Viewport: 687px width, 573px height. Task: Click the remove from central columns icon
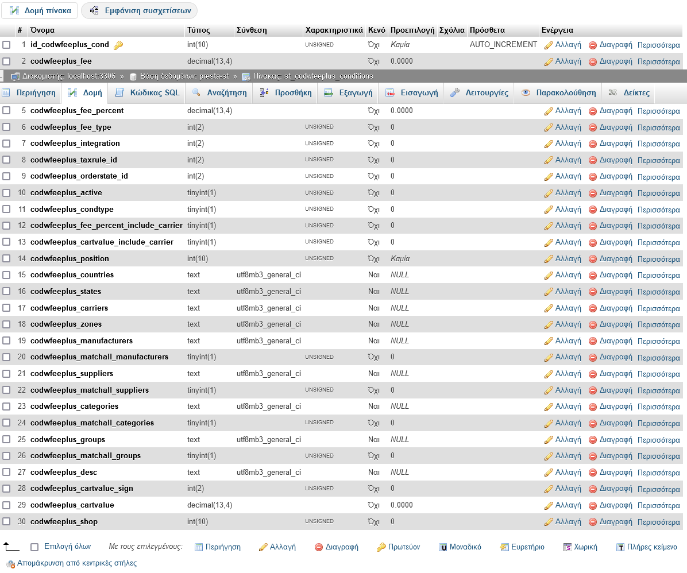10,564
